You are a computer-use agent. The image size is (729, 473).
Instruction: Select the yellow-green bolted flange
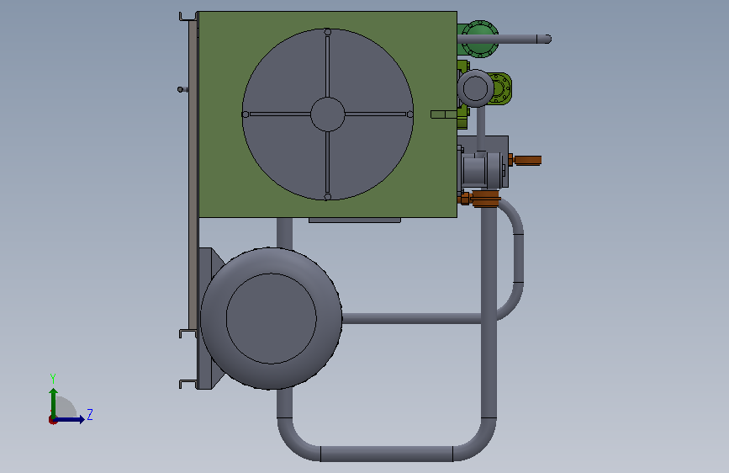pos(501,88)
